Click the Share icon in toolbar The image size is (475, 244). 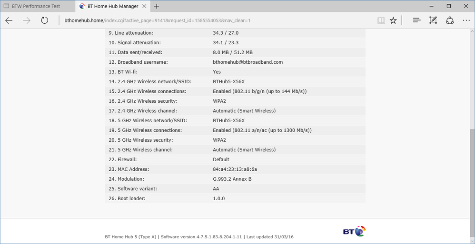pyautogui.click(x=450, y=20)
